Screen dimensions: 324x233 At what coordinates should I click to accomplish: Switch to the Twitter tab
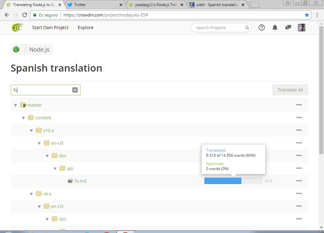(95, 4)
